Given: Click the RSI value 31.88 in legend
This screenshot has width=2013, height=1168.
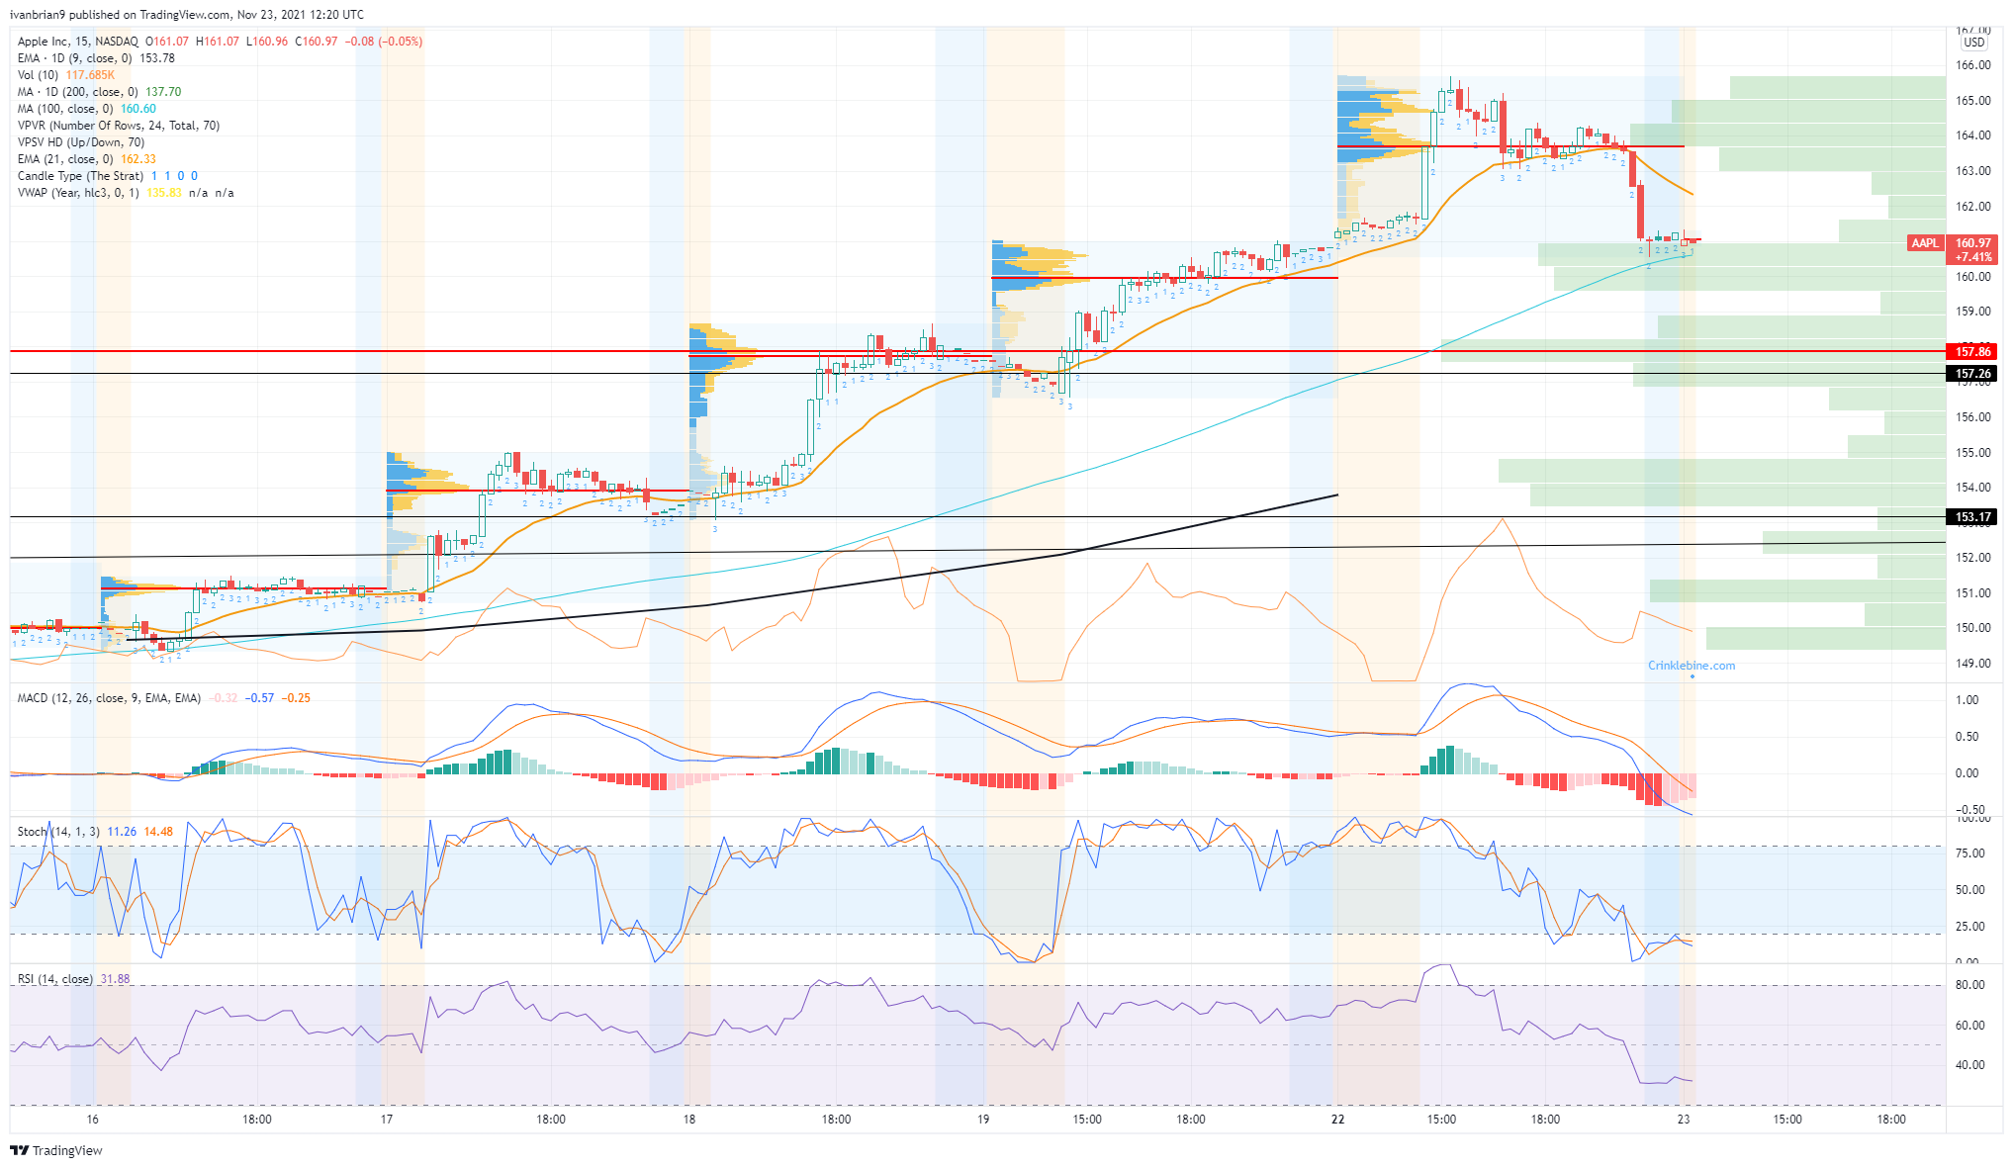Looking at the screenshot, I should pyautogui.click(x=115, y=979).
